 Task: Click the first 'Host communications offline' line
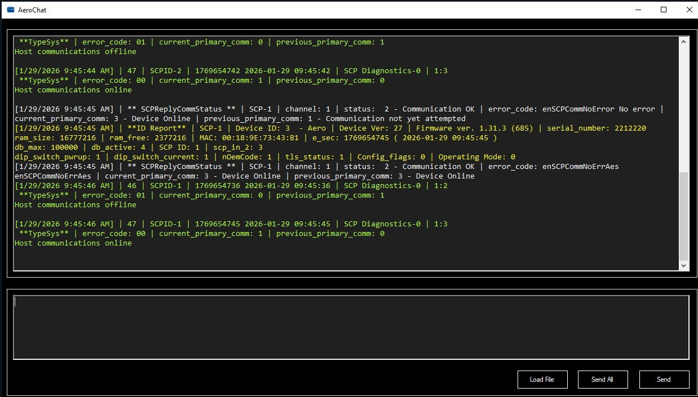[x=76, y=52]
